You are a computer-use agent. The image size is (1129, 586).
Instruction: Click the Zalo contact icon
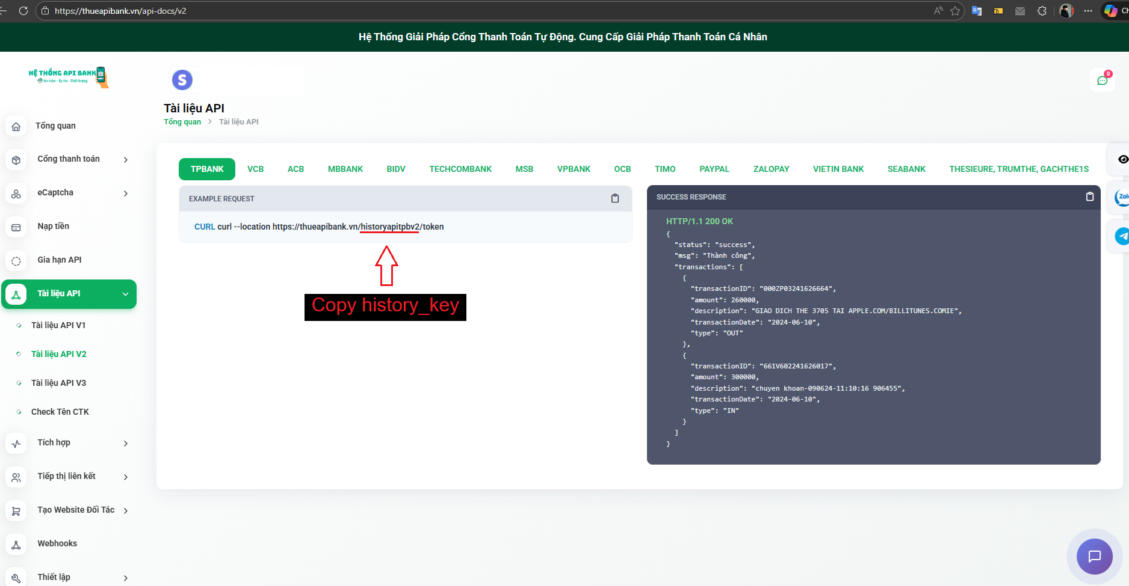coord(1121,197)
